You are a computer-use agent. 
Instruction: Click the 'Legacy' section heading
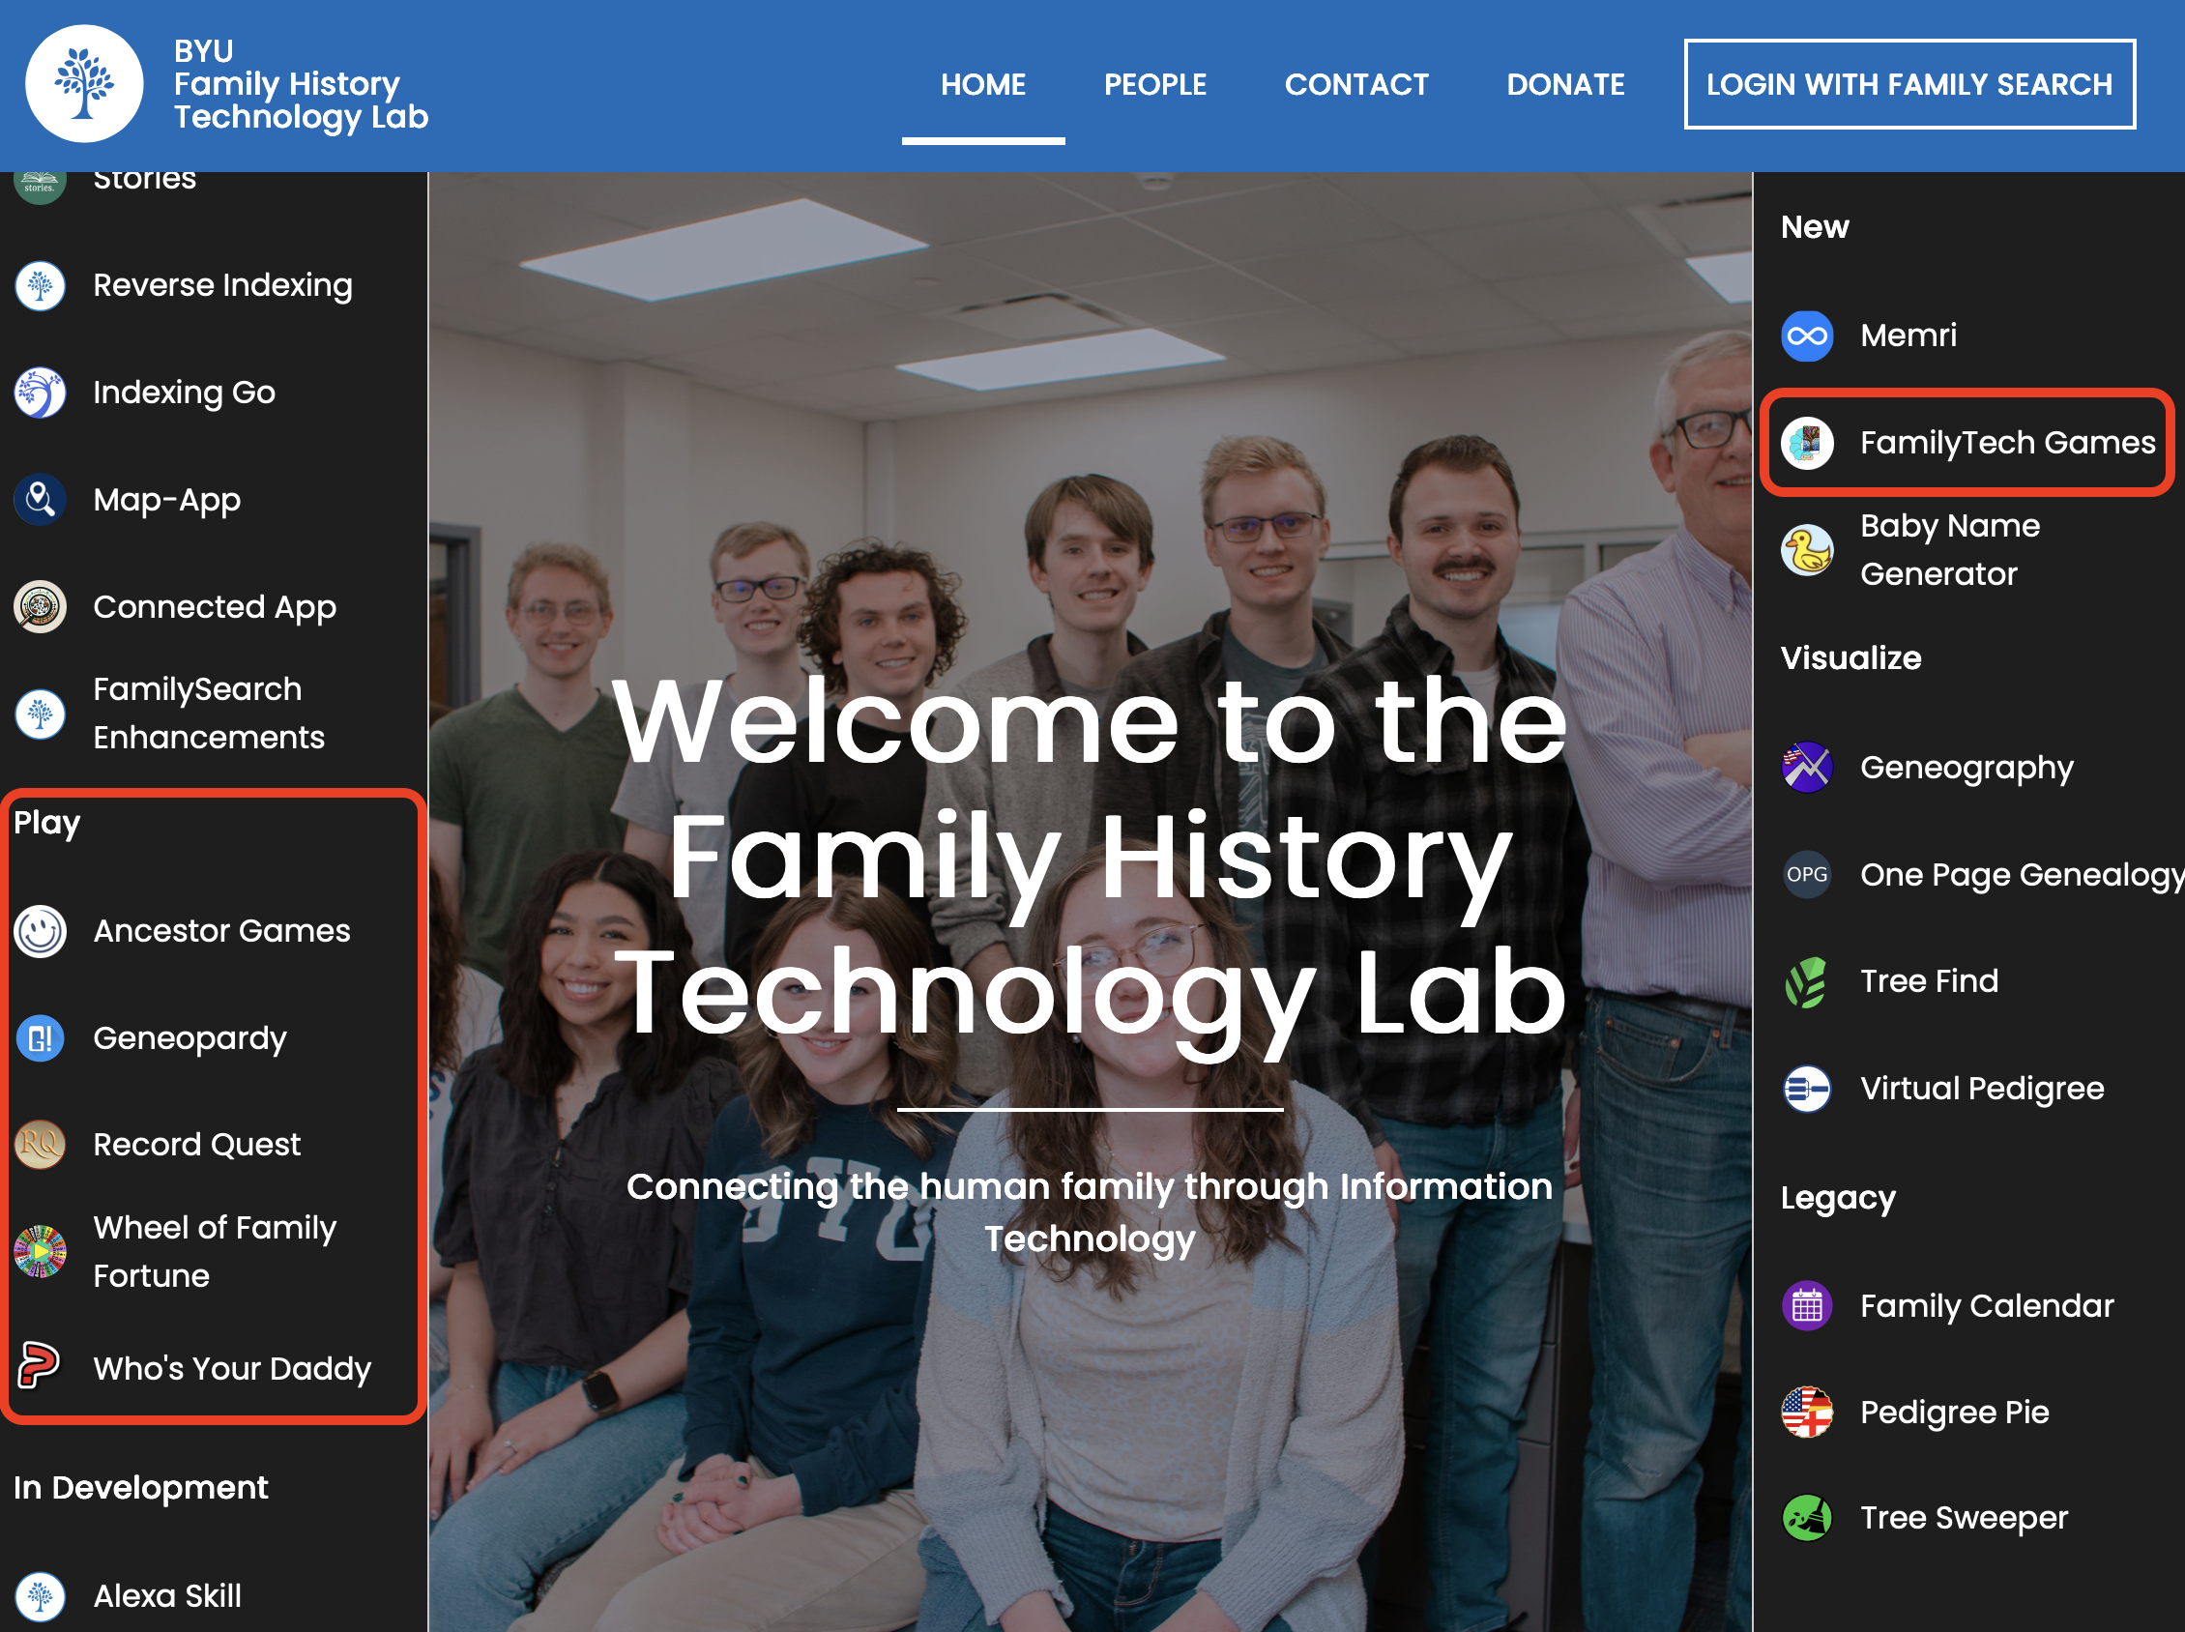tap(1837, 1198)
